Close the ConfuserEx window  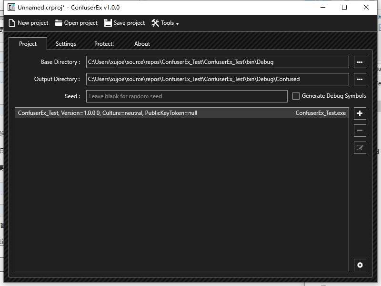(x=366, y=7)
